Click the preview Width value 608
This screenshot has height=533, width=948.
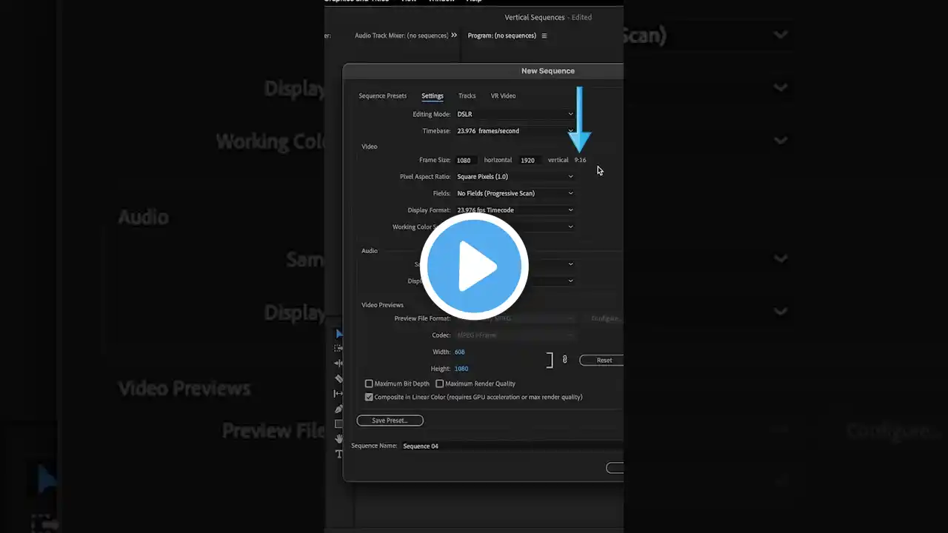point(460,352)
